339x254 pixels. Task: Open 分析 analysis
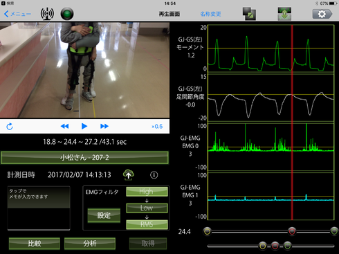pyautogui.click(x=90, y=244)
